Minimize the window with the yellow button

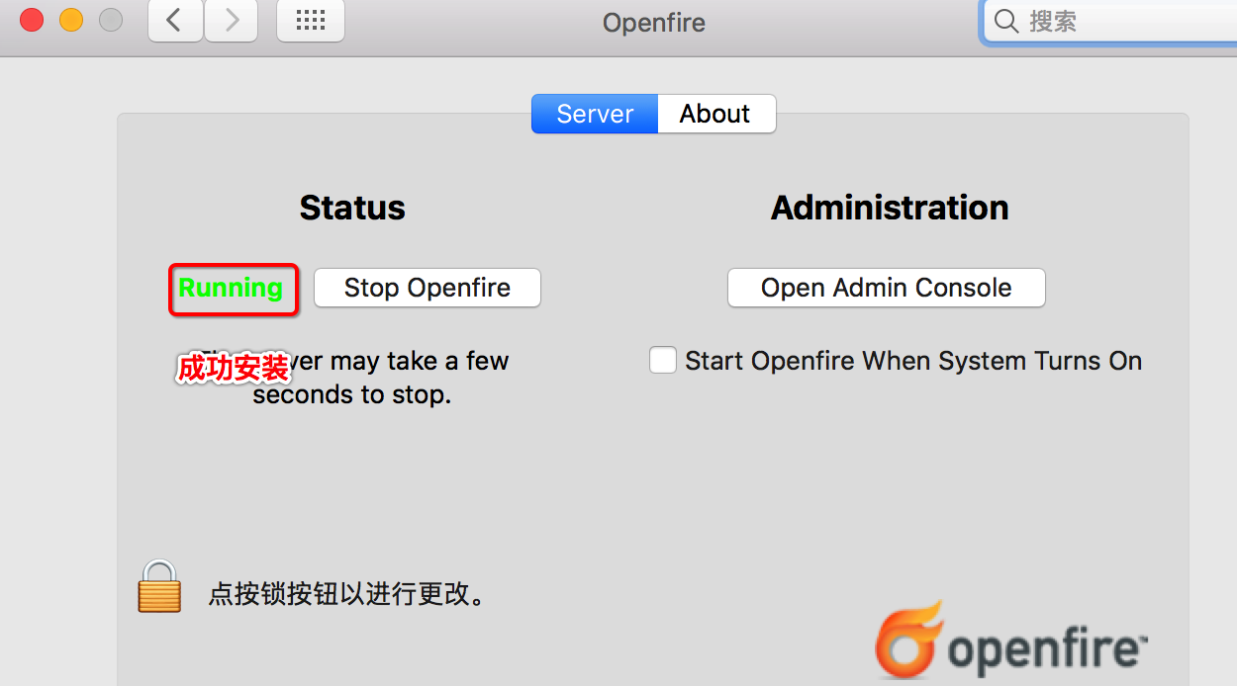tap(71, 19)
